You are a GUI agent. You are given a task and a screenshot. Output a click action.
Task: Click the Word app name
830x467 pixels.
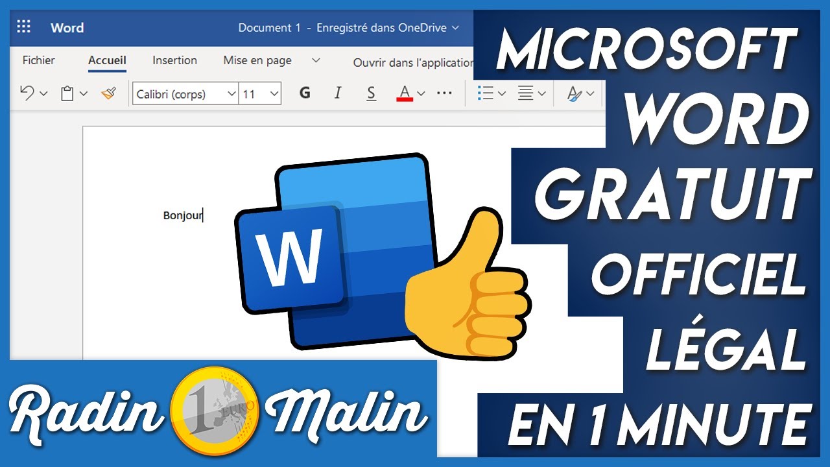(x=67, y=28)
